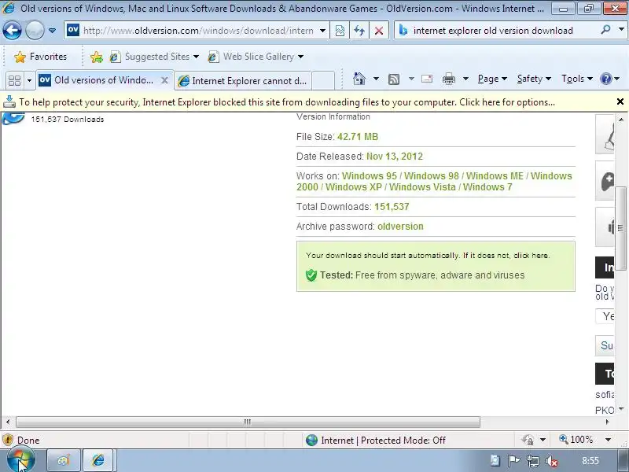The height and width of the screenshot is (472, 629).
Task: Switch to Internet Explorer cannot display tab
Action: [x=243, y=81]
